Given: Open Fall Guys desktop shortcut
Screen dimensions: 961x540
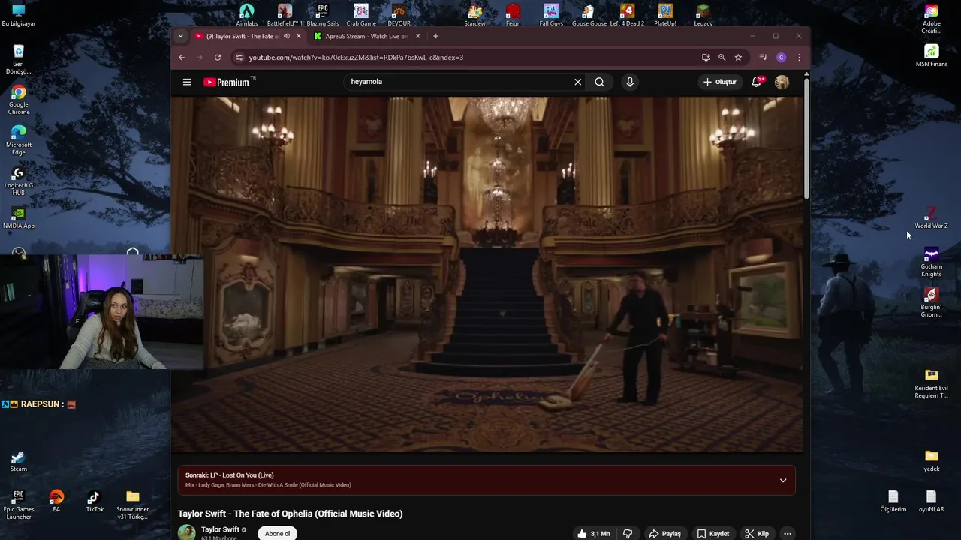Looking at the screenshot, I should click(x=551, y=15).
